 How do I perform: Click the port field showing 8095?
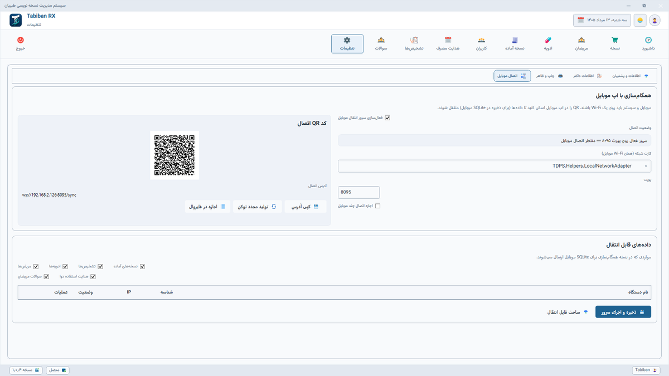tap(358, 192)
